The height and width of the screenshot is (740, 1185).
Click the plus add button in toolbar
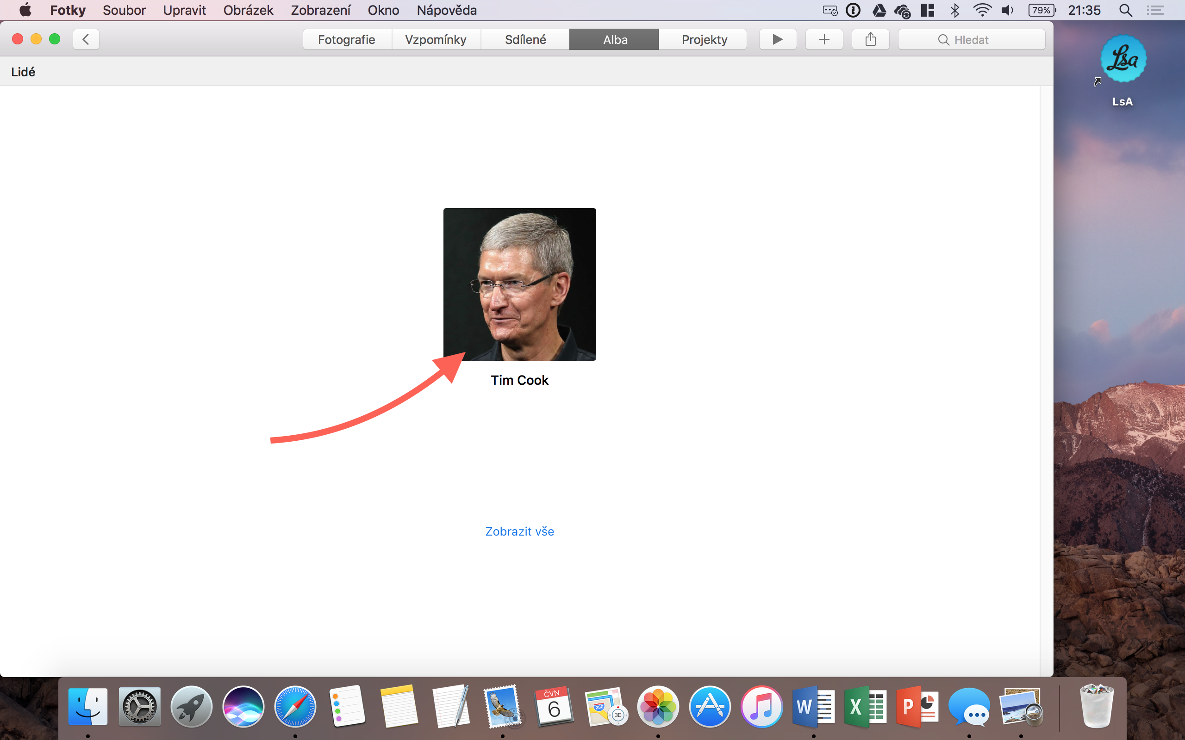pyautogui.click(x=824, y=39)
